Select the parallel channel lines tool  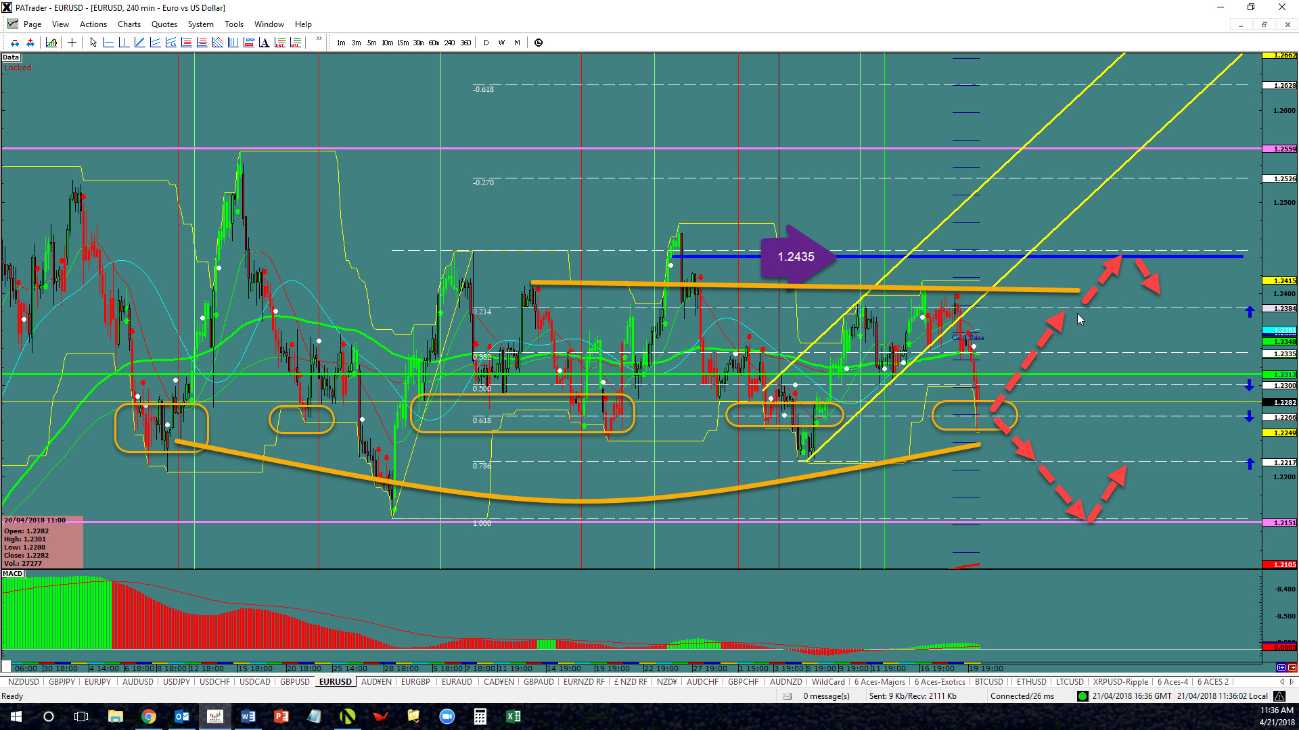[155, 43]
